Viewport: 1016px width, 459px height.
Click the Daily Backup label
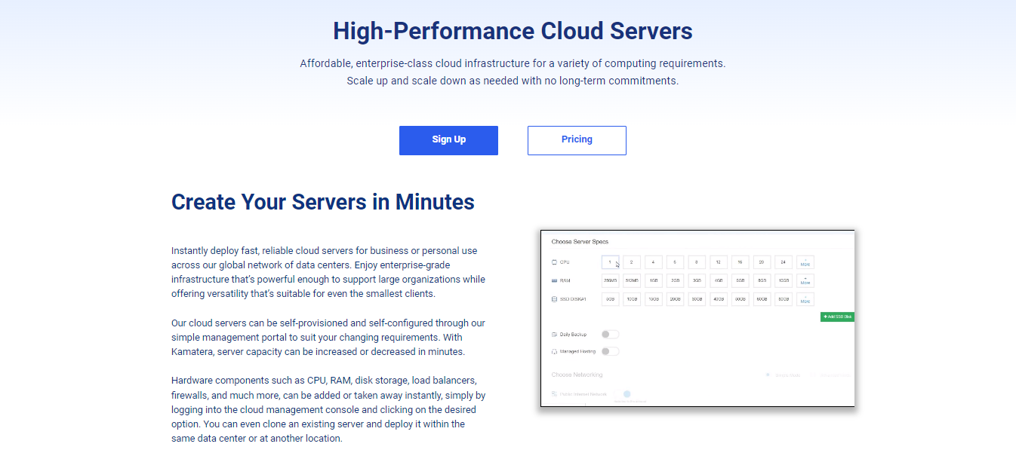coord(573,335)
